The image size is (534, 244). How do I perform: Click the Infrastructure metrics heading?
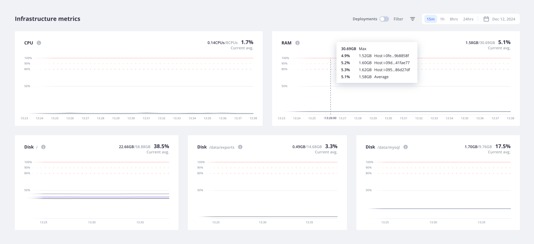point(48,19)
